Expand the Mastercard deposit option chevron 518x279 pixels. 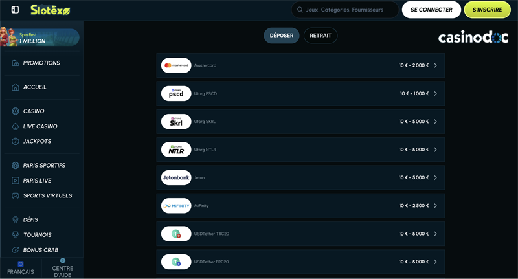point(435,65)
